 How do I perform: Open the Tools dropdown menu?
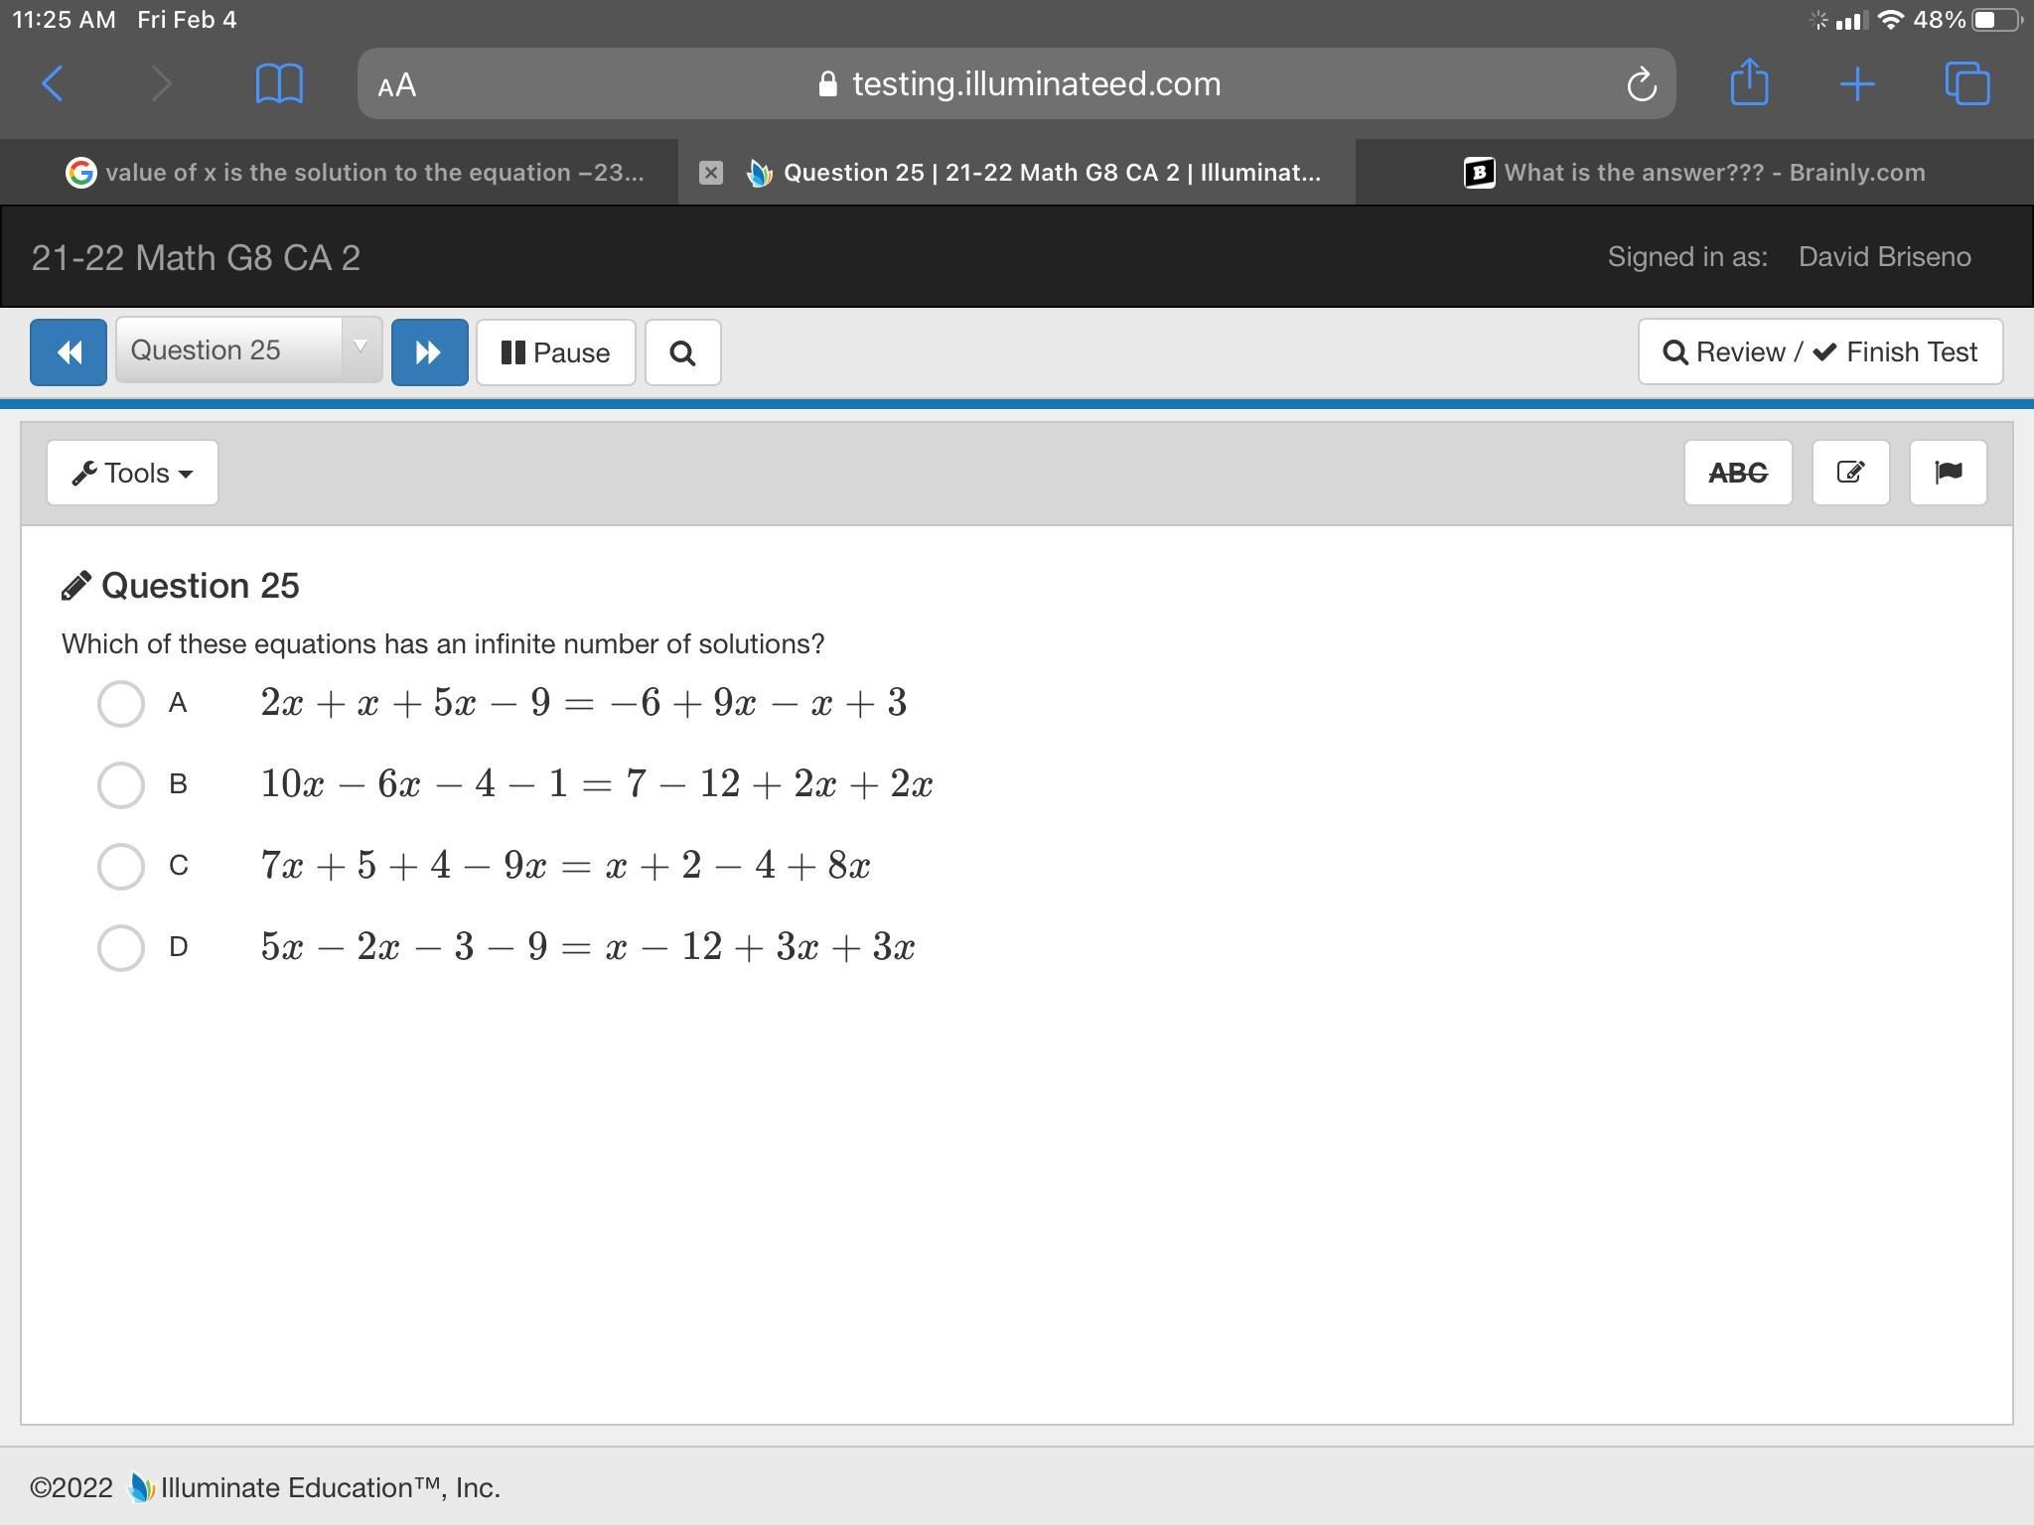coord(132,473)
